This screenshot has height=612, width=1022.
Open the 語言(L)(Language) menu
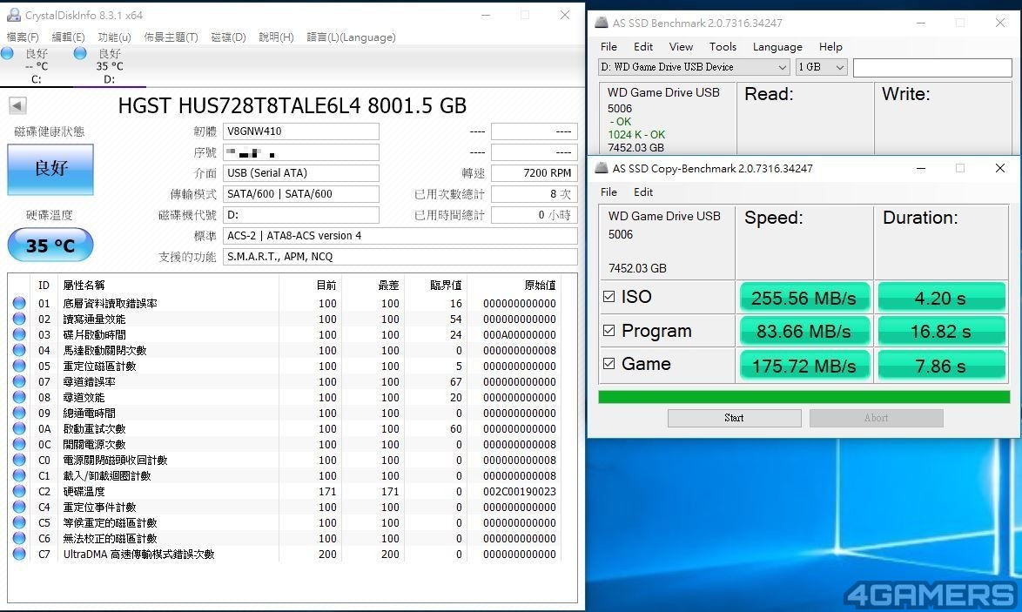[x=352, y=37]
